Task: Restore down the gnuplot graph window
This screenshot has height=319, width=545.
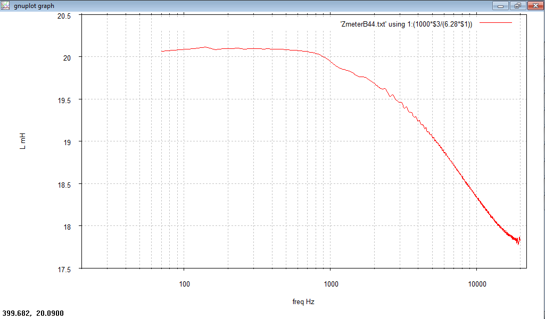Action: 518,5
